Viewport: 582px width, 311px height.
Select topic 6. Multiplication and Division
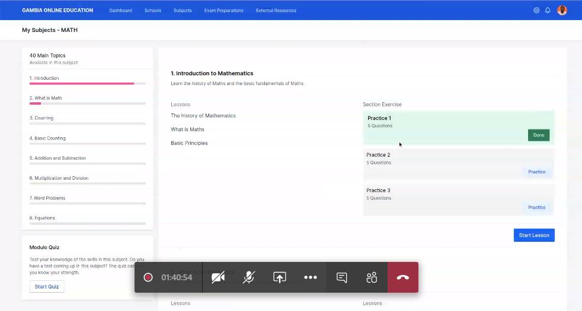click(x=59, y=178)
